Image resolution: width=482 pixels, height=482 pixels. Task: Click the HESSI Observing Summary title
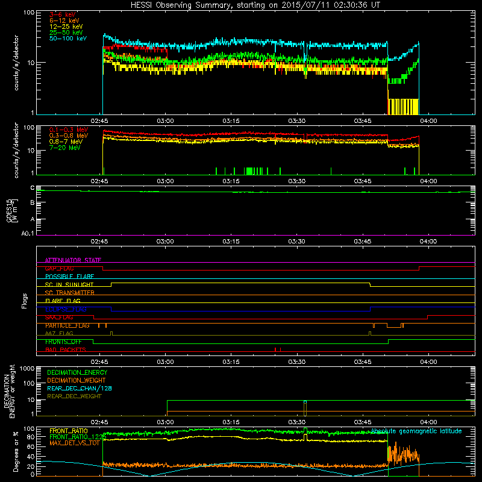pyautogui.click(x=255, y=5)
